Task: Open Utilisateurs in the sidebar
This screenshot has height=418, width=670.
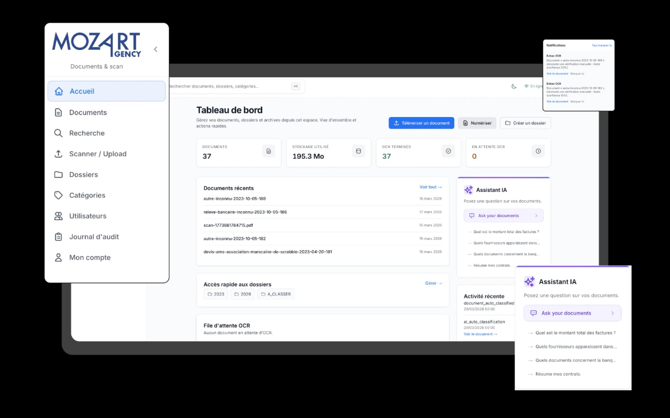Action: click(x=106, y=216)
